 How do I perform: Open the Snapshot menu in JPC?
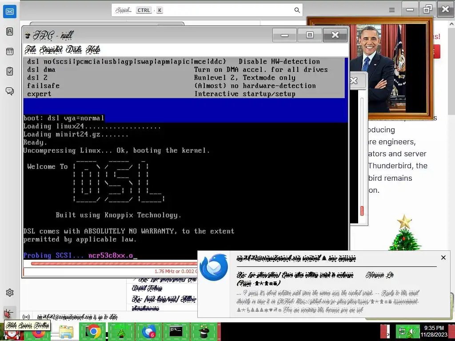[x=51, y=50]
